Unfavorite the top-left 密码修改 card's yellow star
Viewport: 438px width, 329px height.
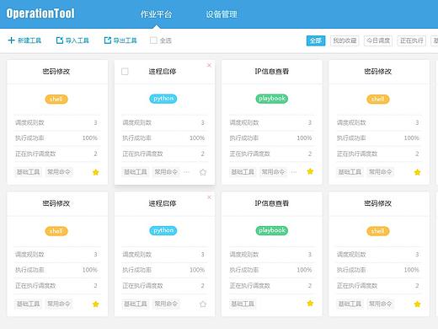(96, 172)
